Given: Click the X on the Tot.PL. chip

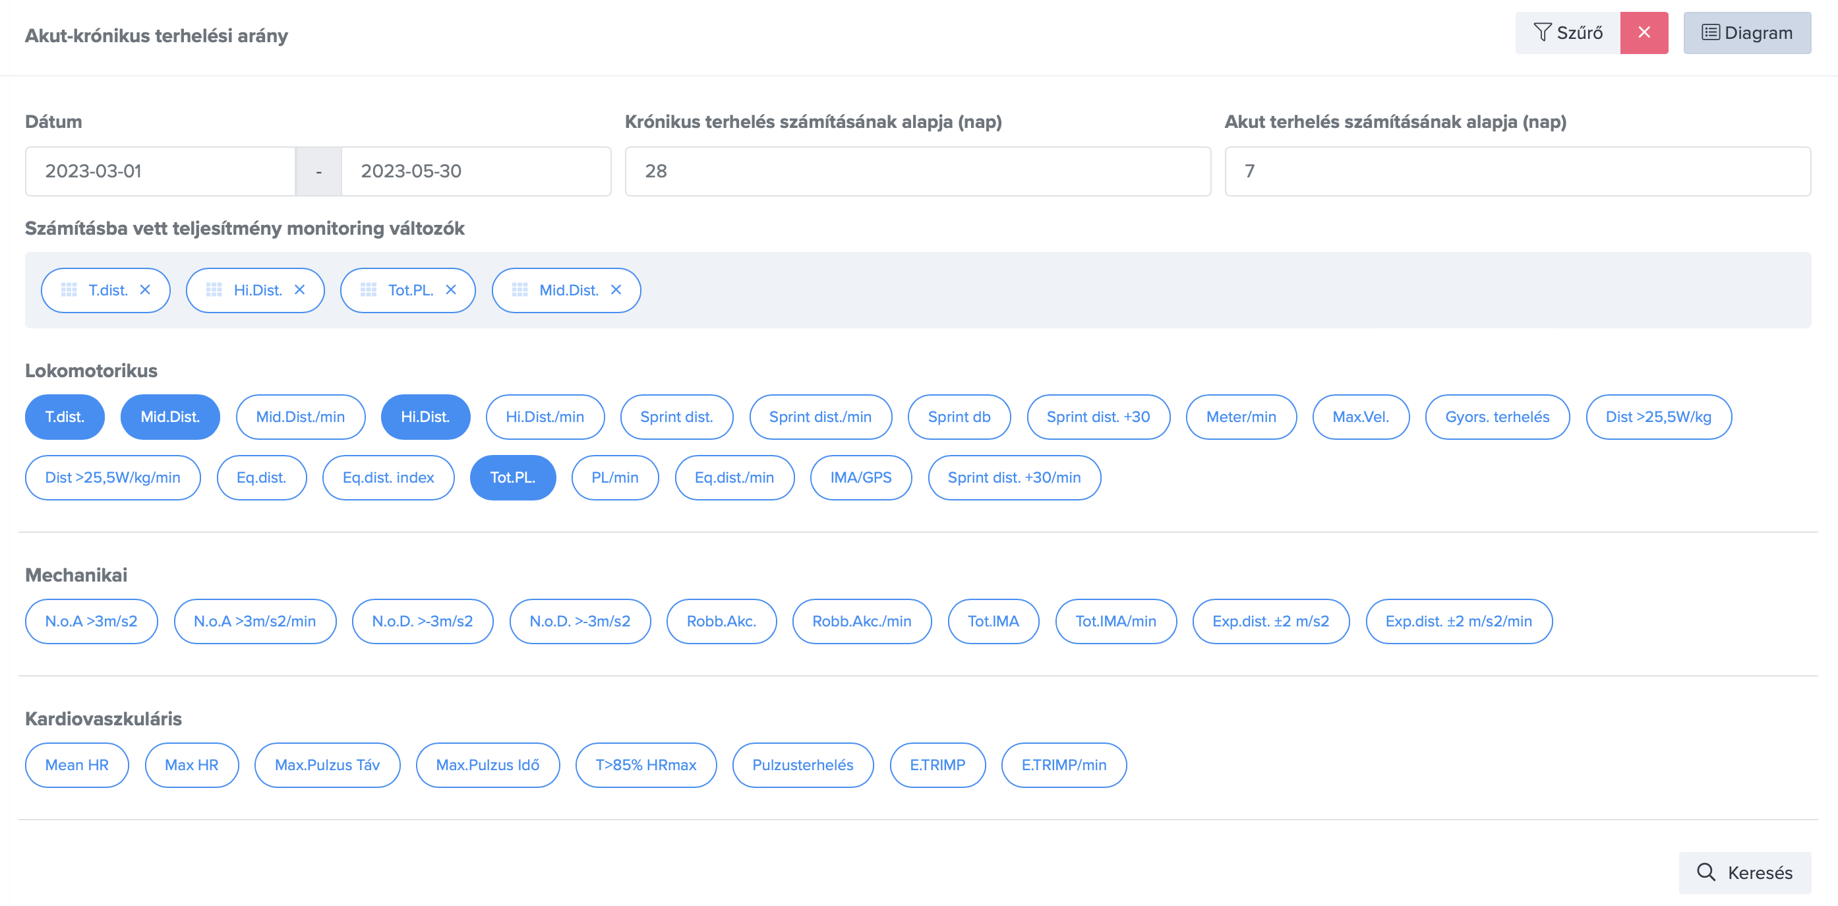Looking at the screenshot, I should click(x=451, y=289).
